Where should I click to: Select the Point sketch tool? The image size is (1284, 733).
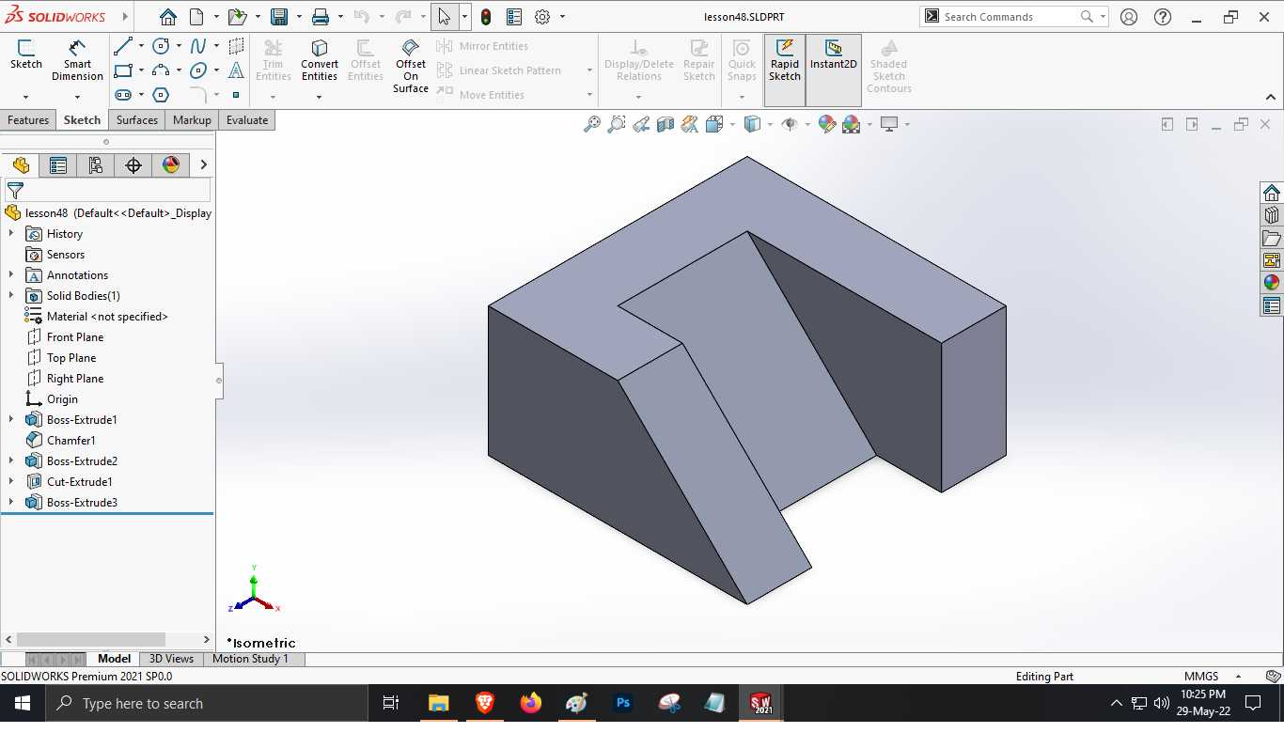point(236,95)
